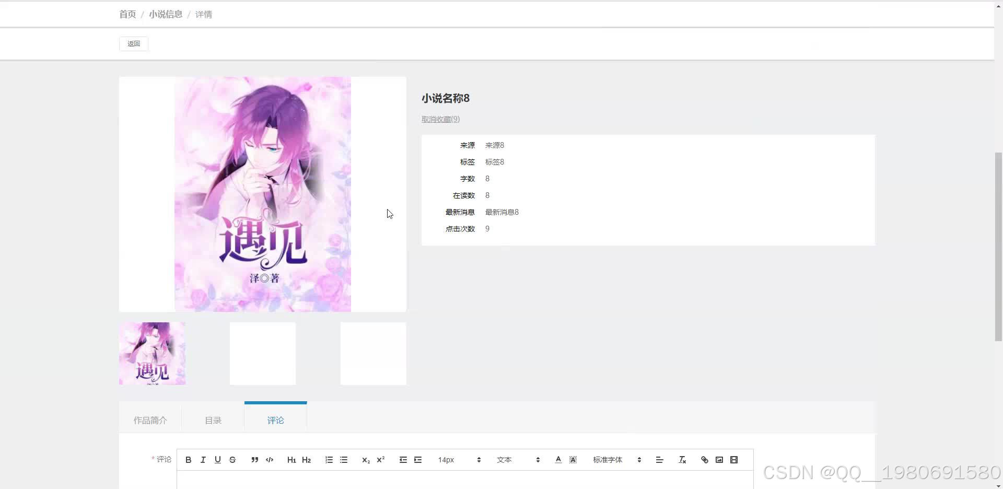Apply italic formatting to comment text
This screenshot has height=489, width=1003.
pos(203,460)
